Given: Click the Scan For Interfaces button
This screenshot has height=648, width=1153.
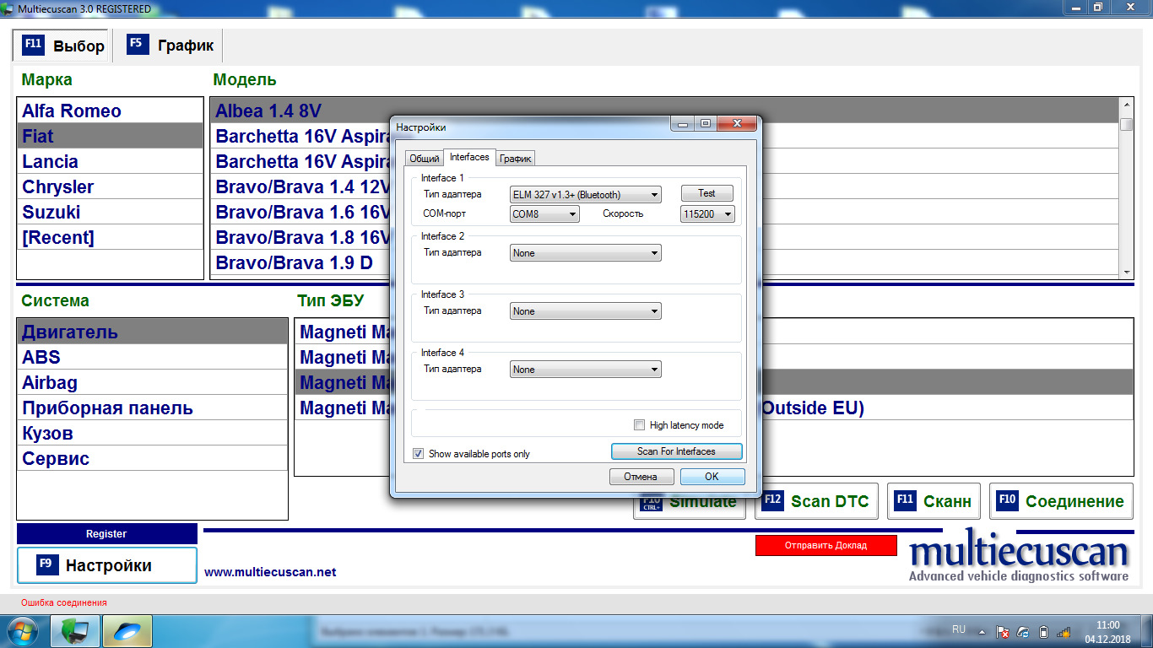Looking at the screenshot, I should click(676, 451).
